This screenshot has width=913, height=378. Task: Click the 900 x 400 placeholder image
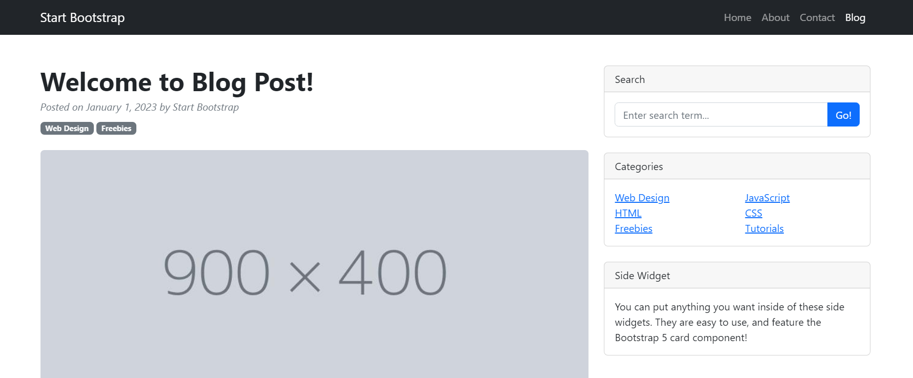(314, 264)
